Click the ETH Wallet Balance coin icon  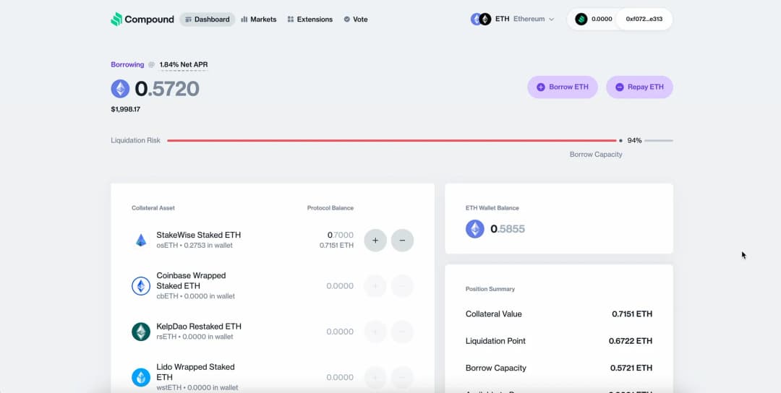475,229
